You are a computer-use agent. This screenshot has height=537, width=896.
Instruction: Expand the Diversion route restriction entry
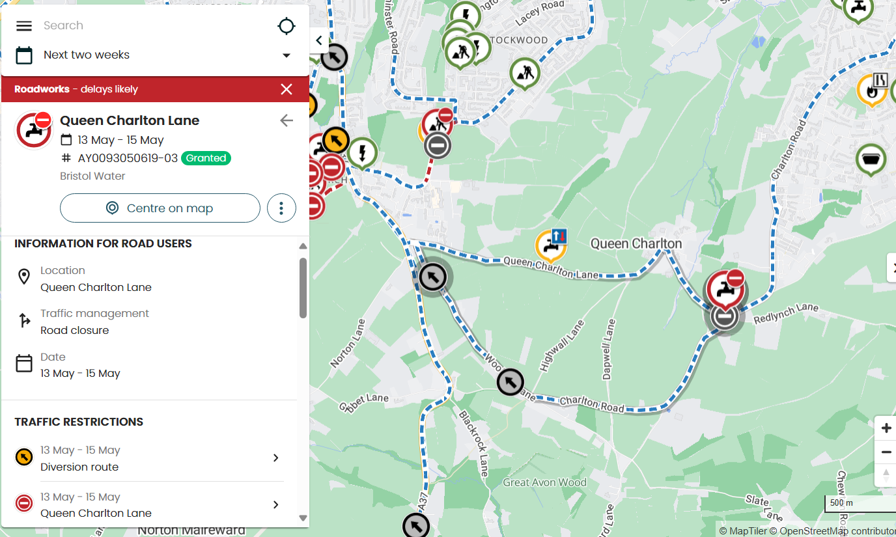(x=275, y=458)
